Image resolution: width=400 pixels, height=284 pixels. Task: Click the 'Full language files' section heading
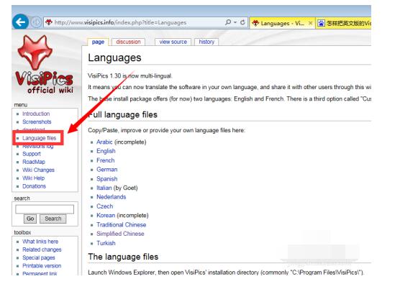click(123, 115)
